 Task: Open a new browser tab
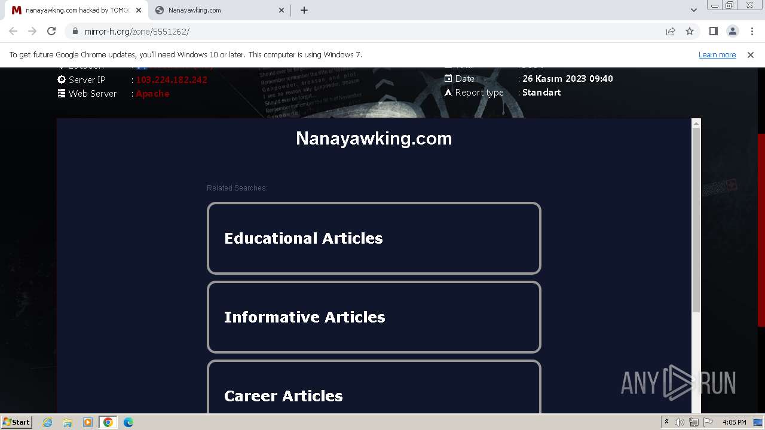[304, 10]
